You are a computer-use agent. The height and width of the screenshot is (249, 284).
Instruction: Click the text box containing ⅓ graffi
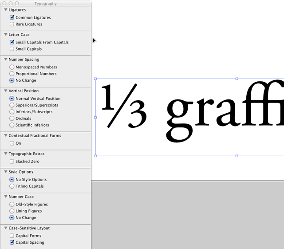[x=189, y=117]
